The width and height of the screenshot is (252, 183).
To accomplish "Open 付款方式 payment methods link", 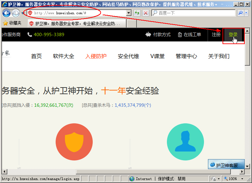I will (162, 34).
